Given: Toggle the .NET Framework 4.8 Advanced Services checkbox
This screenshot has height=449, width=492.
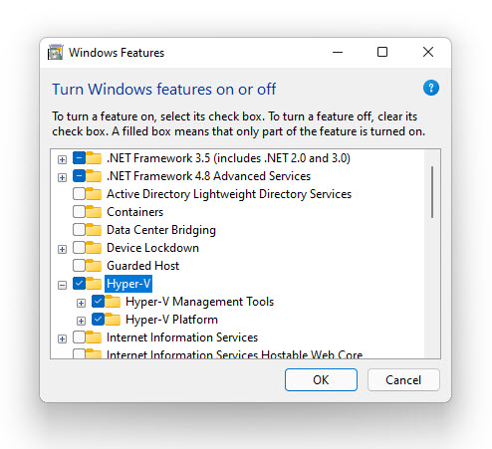Looking at the screenshot, I should click(x=79, y=176).
